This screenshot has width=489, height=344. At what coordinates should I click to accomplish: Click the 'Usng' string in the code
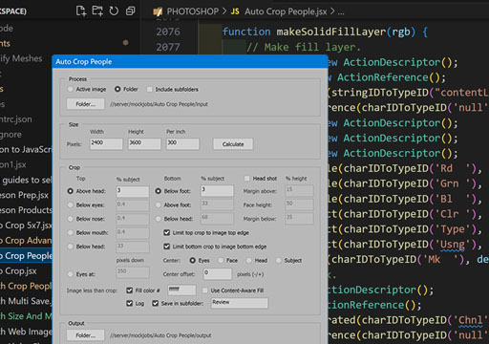click(453, 245)
